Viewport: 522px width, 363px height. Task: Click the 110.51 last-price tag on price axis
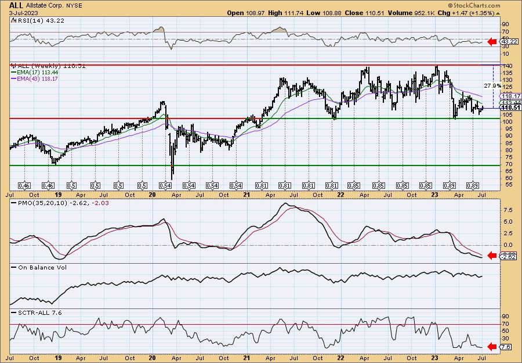coord(510,107)
